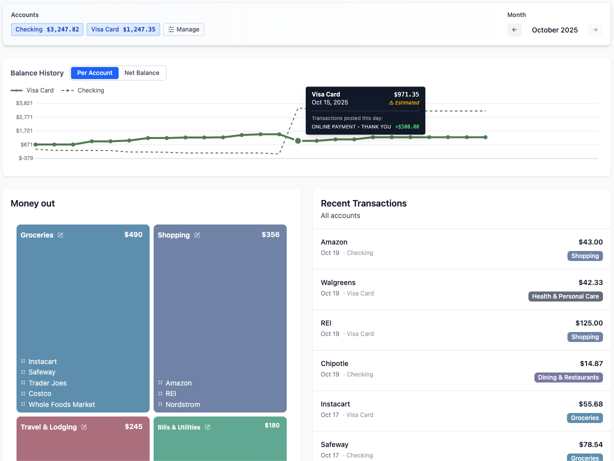Click the filter icon on the Manage button

click(x=171, y=29)
